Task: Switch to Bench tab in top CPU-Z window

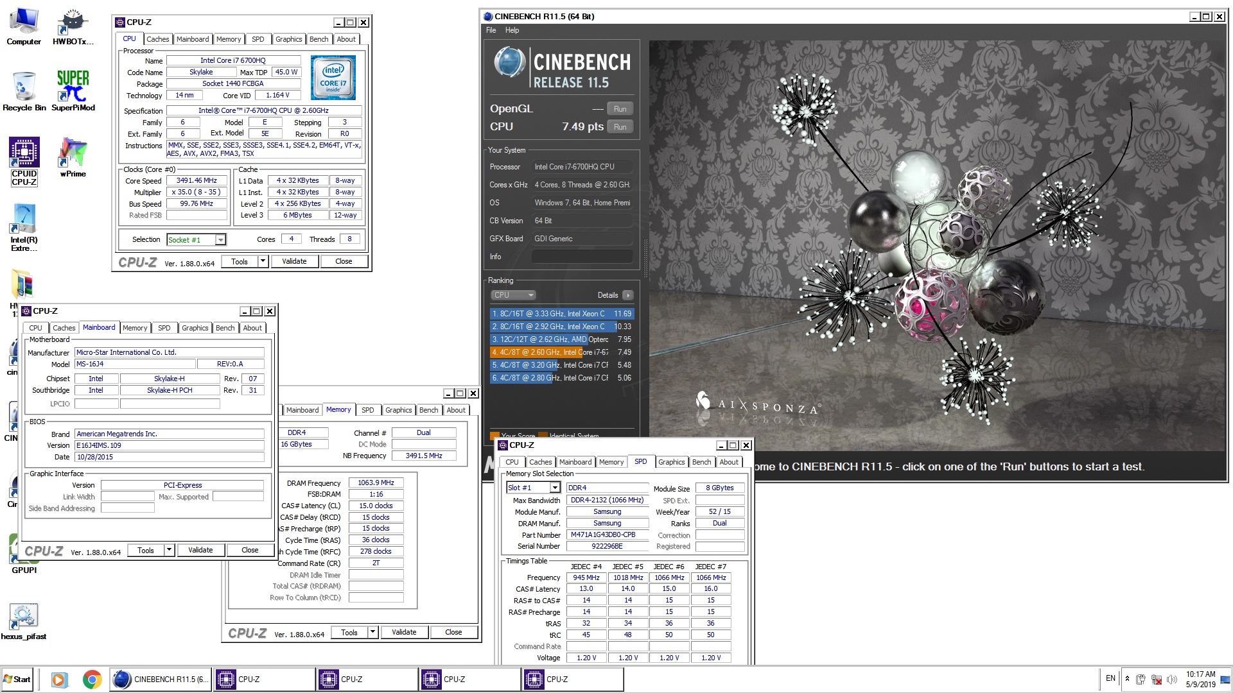Action: coord(319,39)
